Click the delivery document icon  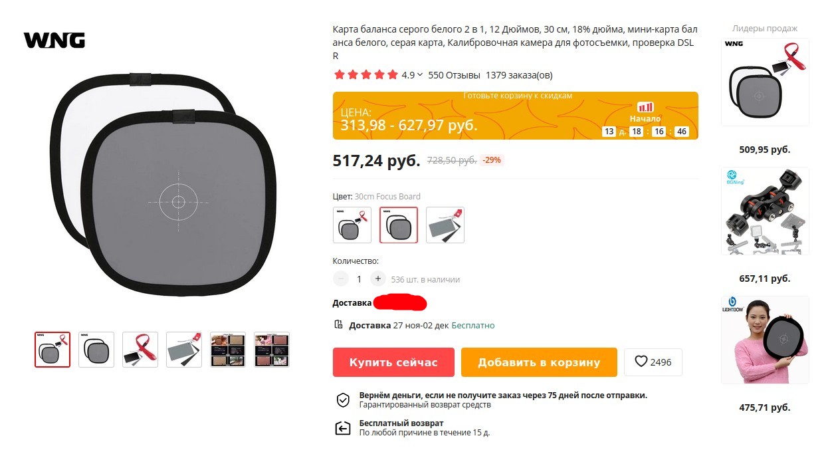coord(339,325)
